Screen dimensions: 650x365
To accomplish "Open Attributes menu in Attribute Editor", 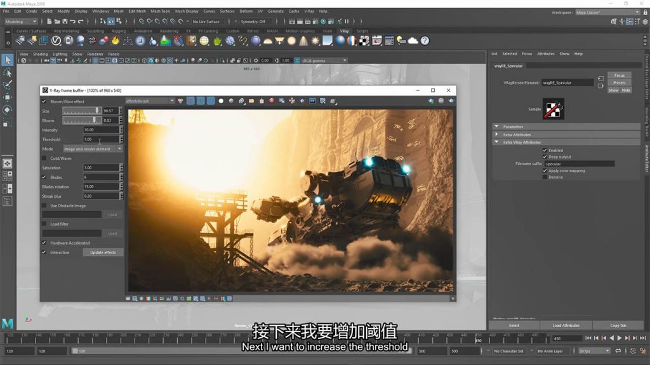I will click(x=545, y=54).
